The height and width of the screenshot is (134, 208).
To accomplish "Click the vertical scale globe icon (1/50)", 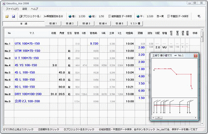I will pos(90,16).
